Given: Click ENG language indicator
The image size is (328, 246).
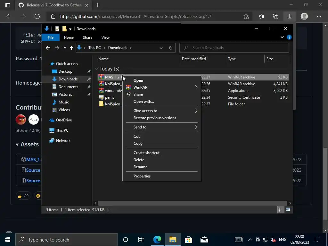Looking at the screenshot, I should [283, 240].
